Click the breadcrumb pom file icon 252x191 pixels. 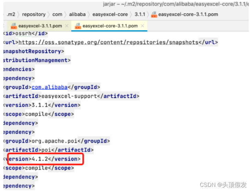(154, 14)
